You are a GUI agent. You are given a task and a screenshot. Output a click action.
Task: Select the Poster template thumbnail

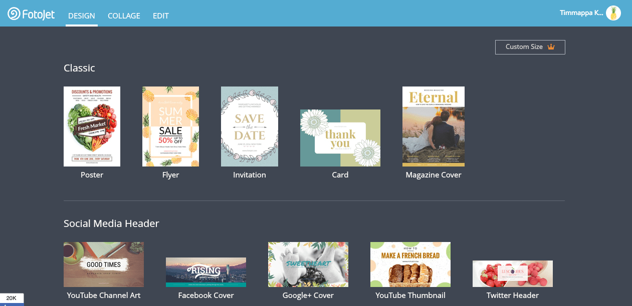pos(92,126)
